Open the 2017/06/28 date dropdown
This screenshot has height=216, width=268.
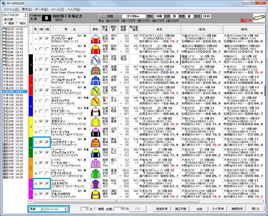coord(25,15)
